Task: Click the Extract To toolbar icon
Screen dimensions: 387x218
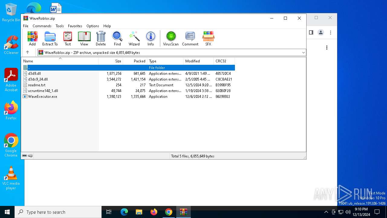Action: point(50,38)
